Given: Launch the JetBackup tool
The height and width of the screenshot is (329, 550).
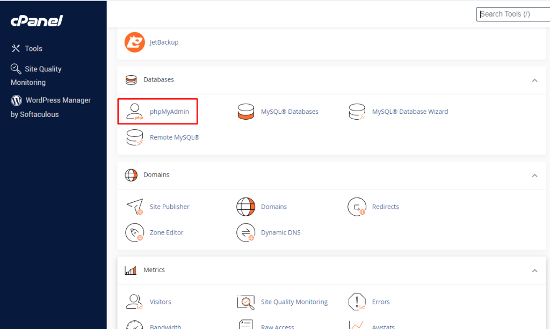Looking at the screenshot, I should point(164,42).
